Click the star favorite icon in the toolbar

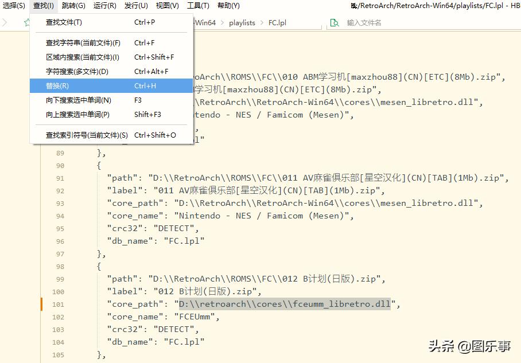point(26,22)
